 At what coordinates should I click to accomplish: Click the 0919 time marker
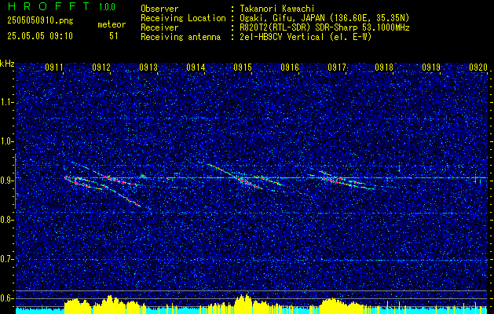click(x=431, y=67)
